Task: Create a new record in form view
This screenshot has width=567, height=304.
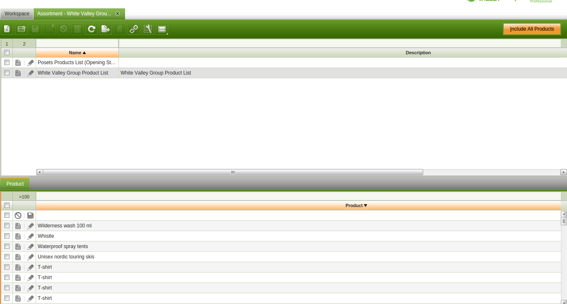Action: (x=7, y=29)
